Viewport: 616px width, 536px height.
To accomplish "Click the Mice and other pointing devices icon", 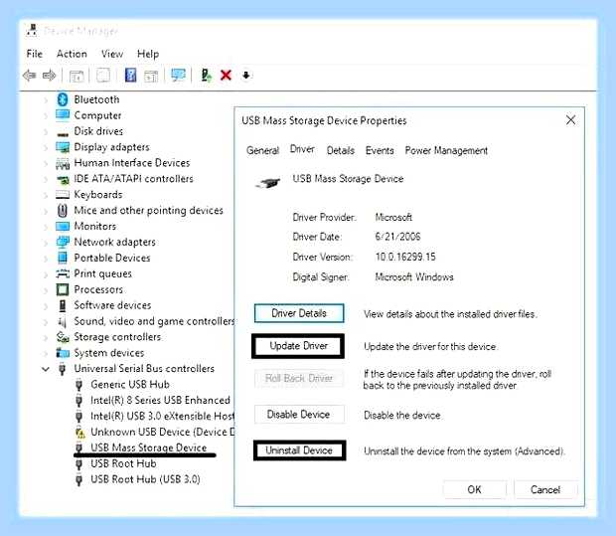I will coord(62,211).
